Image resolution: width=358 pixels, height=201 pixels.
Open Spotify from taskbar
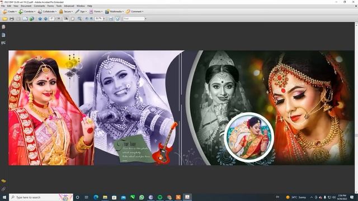(x=160, y=197)
